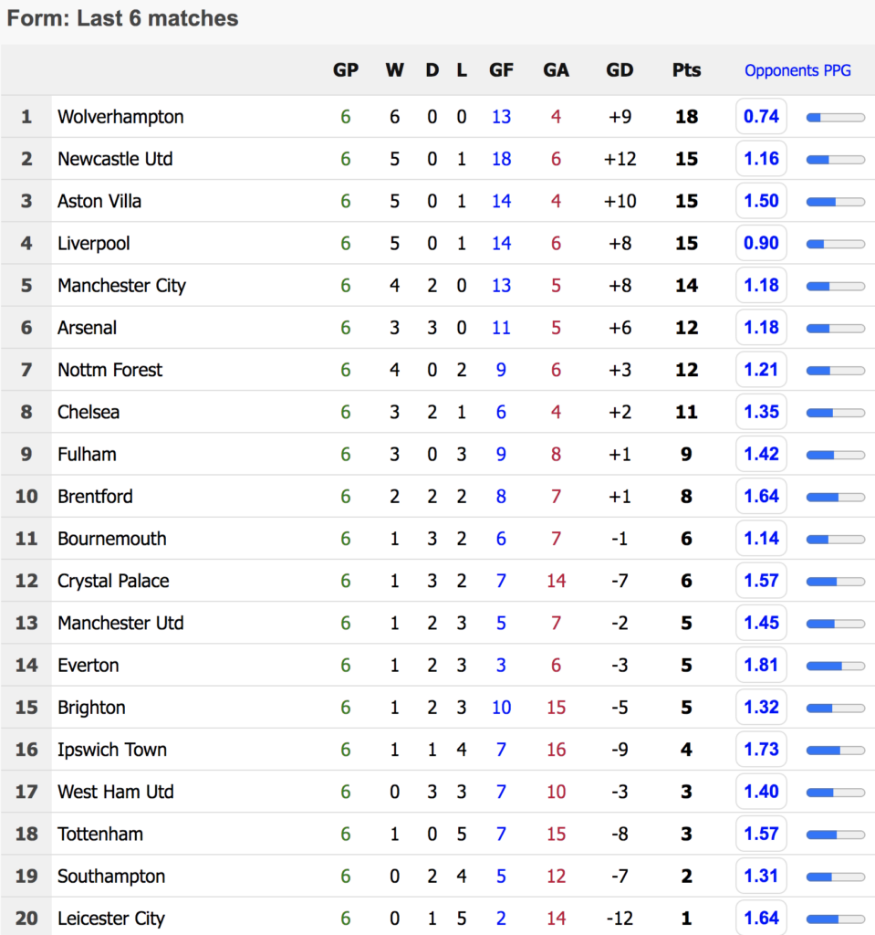This screenshot has height=935, width=875.
Task: Select Leicester City's 1.64 PPG box
Action: pyautogui.click(x=761, y=918)
